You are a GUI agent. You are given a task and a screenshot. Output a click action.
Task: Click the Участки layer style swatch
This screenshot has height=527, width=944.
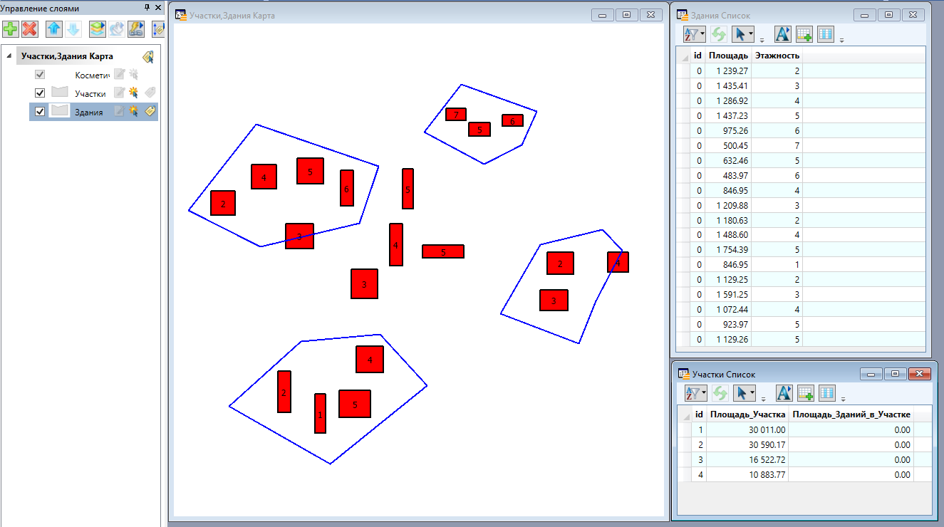coord(61,93)
